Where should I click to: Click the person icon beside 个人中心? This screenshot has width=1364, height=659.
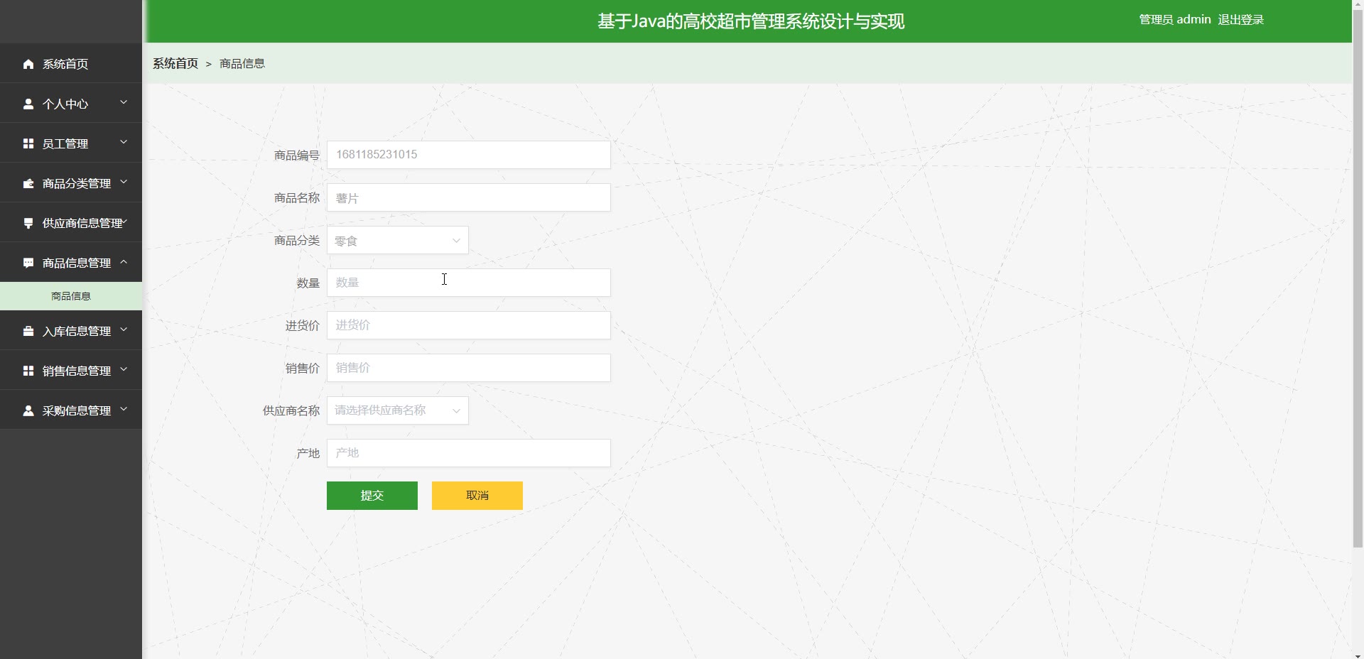[x=28, y=104]
